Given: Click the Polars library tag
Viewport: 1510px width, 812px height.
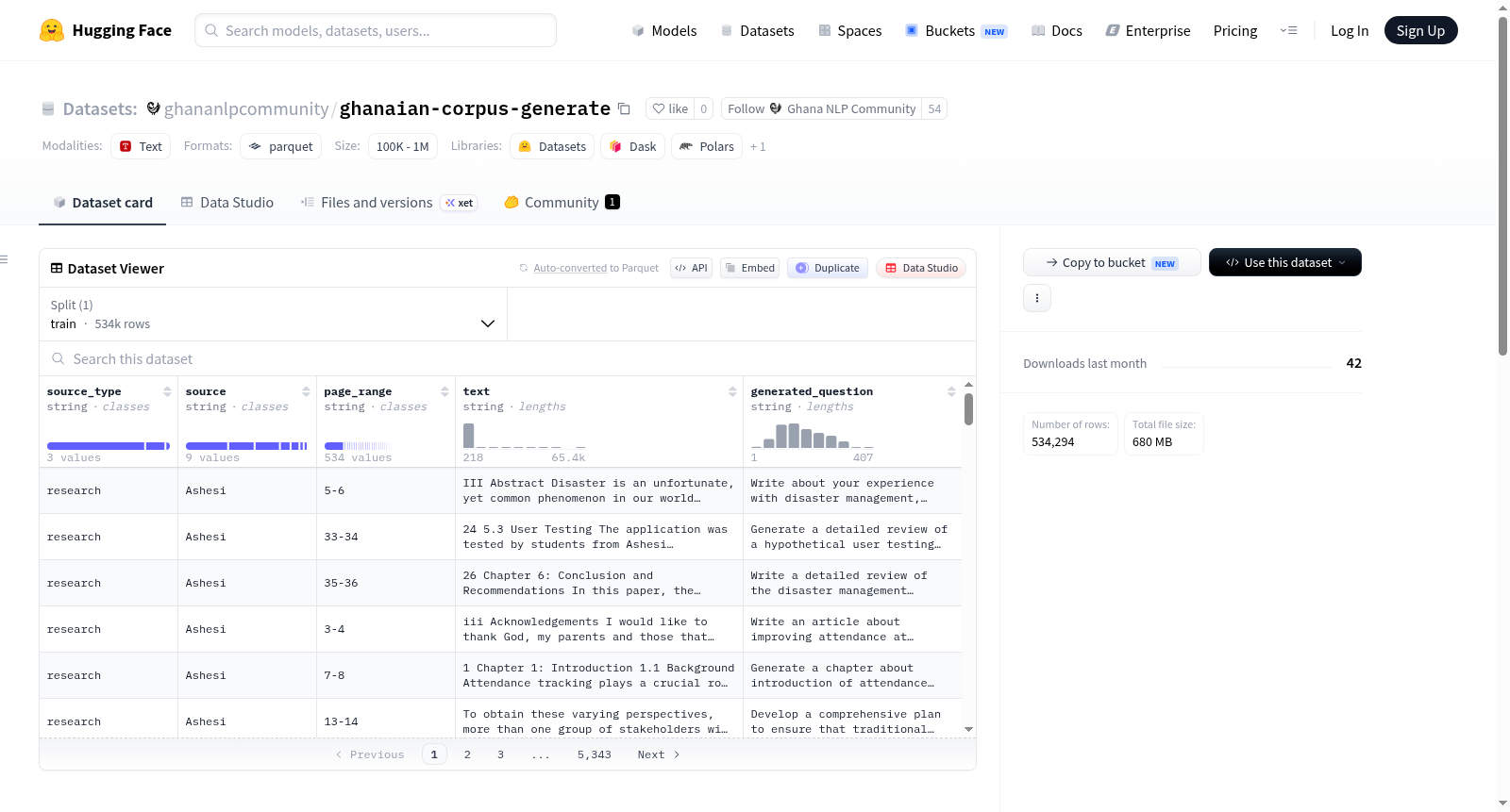Looking at the screenshot, I should pyautogui.click(x=707, y=146).
